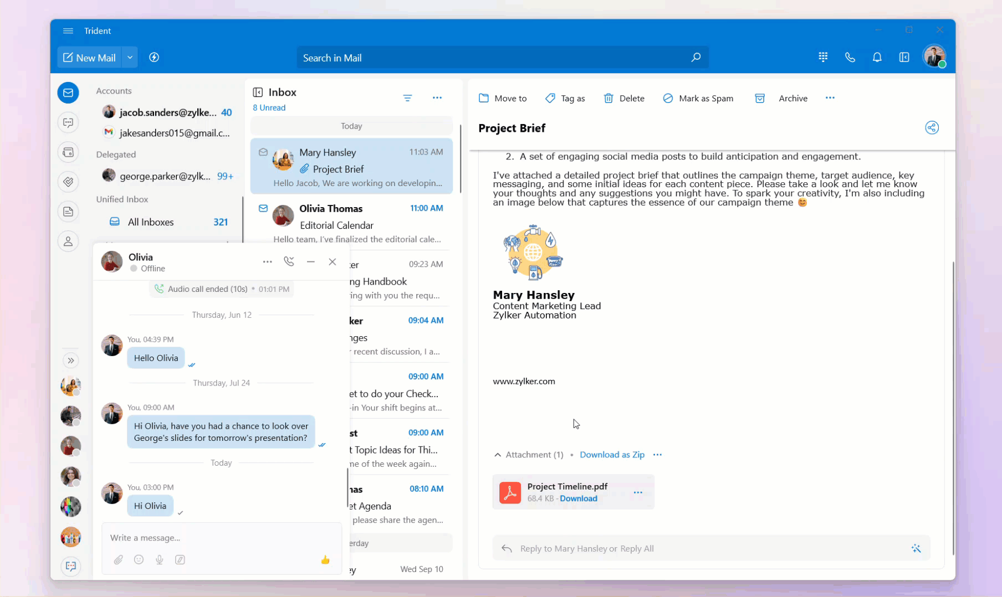Open the Project Brief email from Mary Hansley
The height and width of the screenshot is (597, 1002).
pos(351,166)
